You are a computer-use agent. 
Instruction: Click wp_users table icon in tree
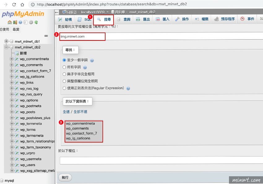point(17,165)
